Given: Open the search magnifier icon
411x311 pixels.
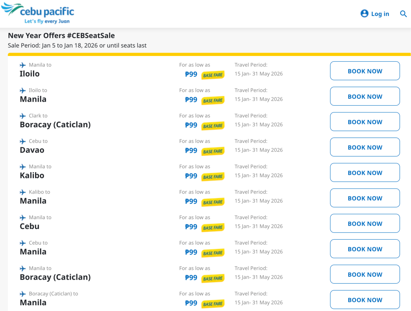Looking at the screenshot, I should pyautogui.click(x=403, y=14).
